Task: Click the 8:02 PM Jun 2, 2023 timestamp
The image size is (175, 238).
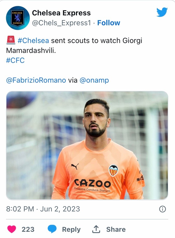Action: click(x=43, y=209)
